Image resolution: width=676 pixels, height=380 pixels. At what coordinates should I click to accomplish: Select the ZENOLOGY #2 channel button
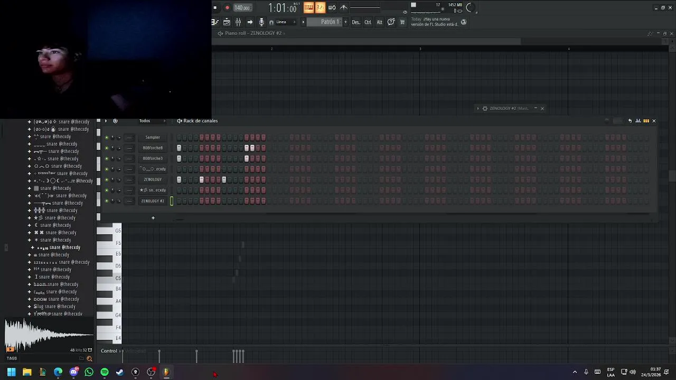(x=153, y=201)
